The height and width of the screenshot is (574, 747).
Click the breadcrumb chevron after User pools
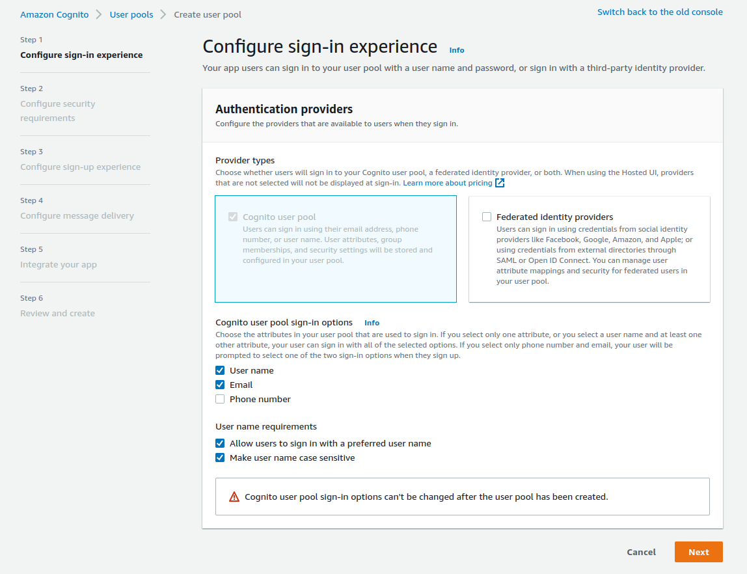pos(163,14)
